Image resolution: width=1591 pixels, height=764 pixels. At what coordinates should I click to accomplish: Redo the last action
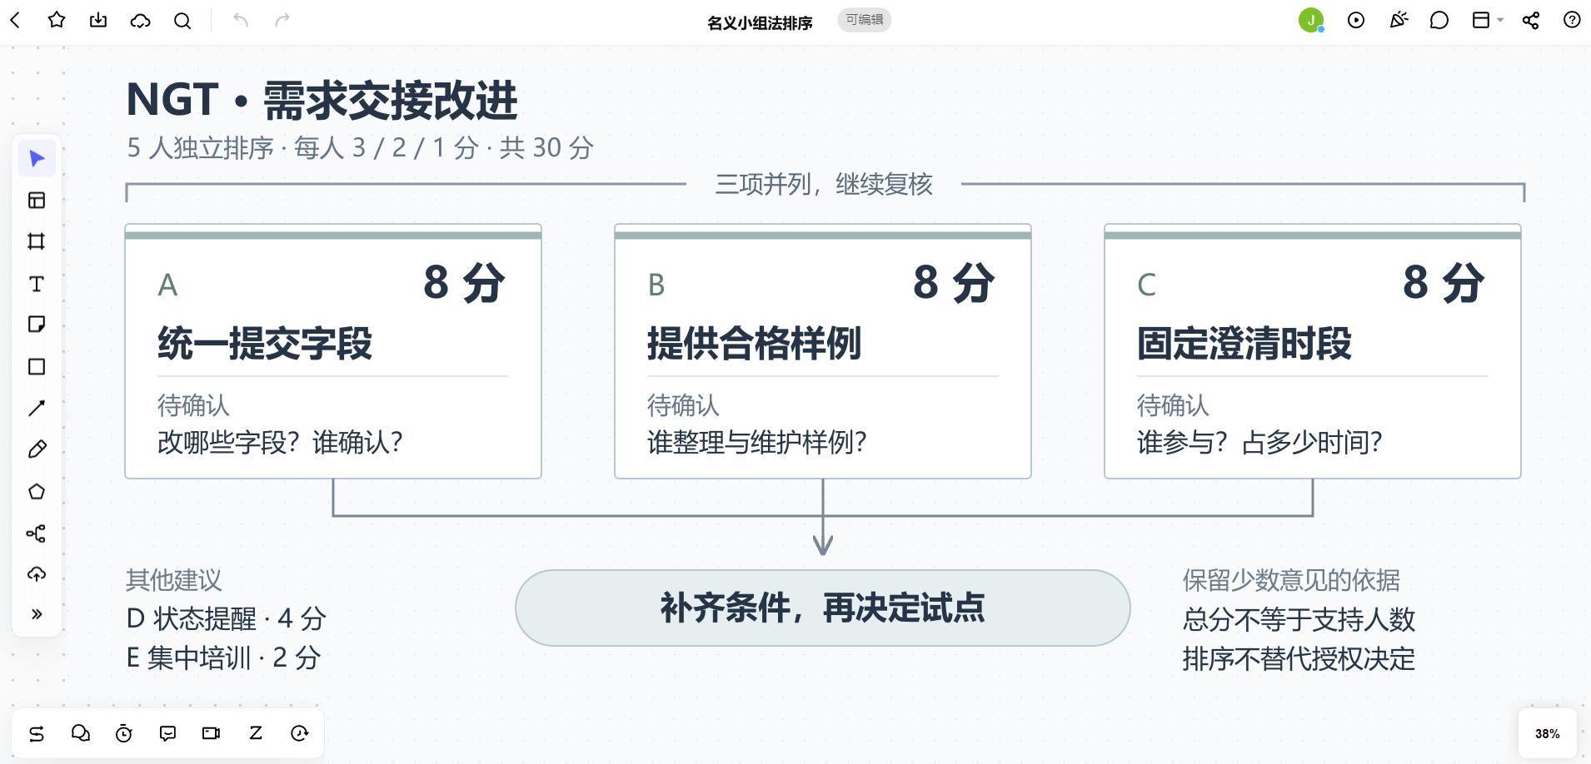282,20
